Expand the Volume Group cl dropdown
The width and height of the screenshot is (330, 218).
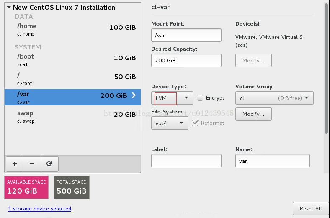[x=274, y=98]
